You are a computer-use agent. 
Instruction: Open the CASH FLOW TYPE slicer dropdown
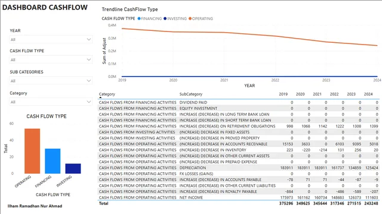[x=51, y=59]
